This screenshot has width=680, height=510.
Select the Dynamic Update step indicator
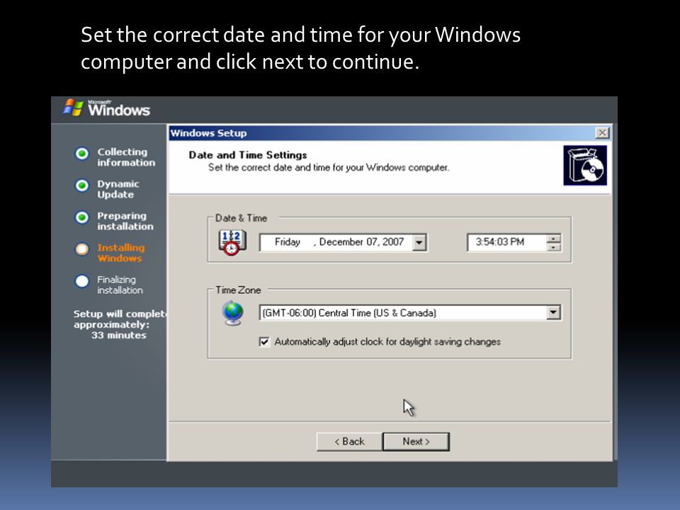point(82,186)
